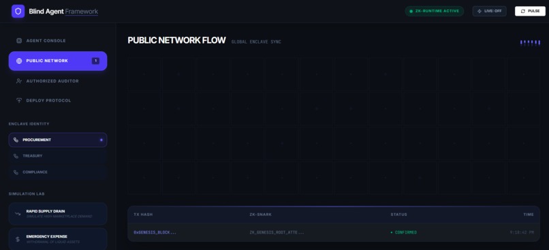The width and height of the screenshot is (549, 250).
Task: Open the 0xGENESIS_BLOCK transaction hash
Action: click(155, 232)
